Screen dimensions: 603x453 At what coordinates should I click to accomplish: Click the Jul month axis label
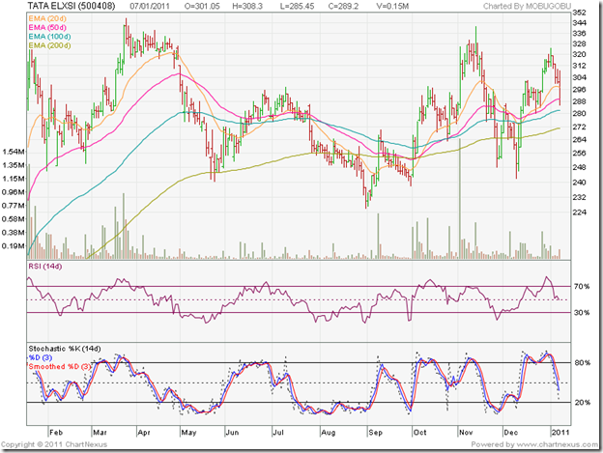click(x=278, y=433)
